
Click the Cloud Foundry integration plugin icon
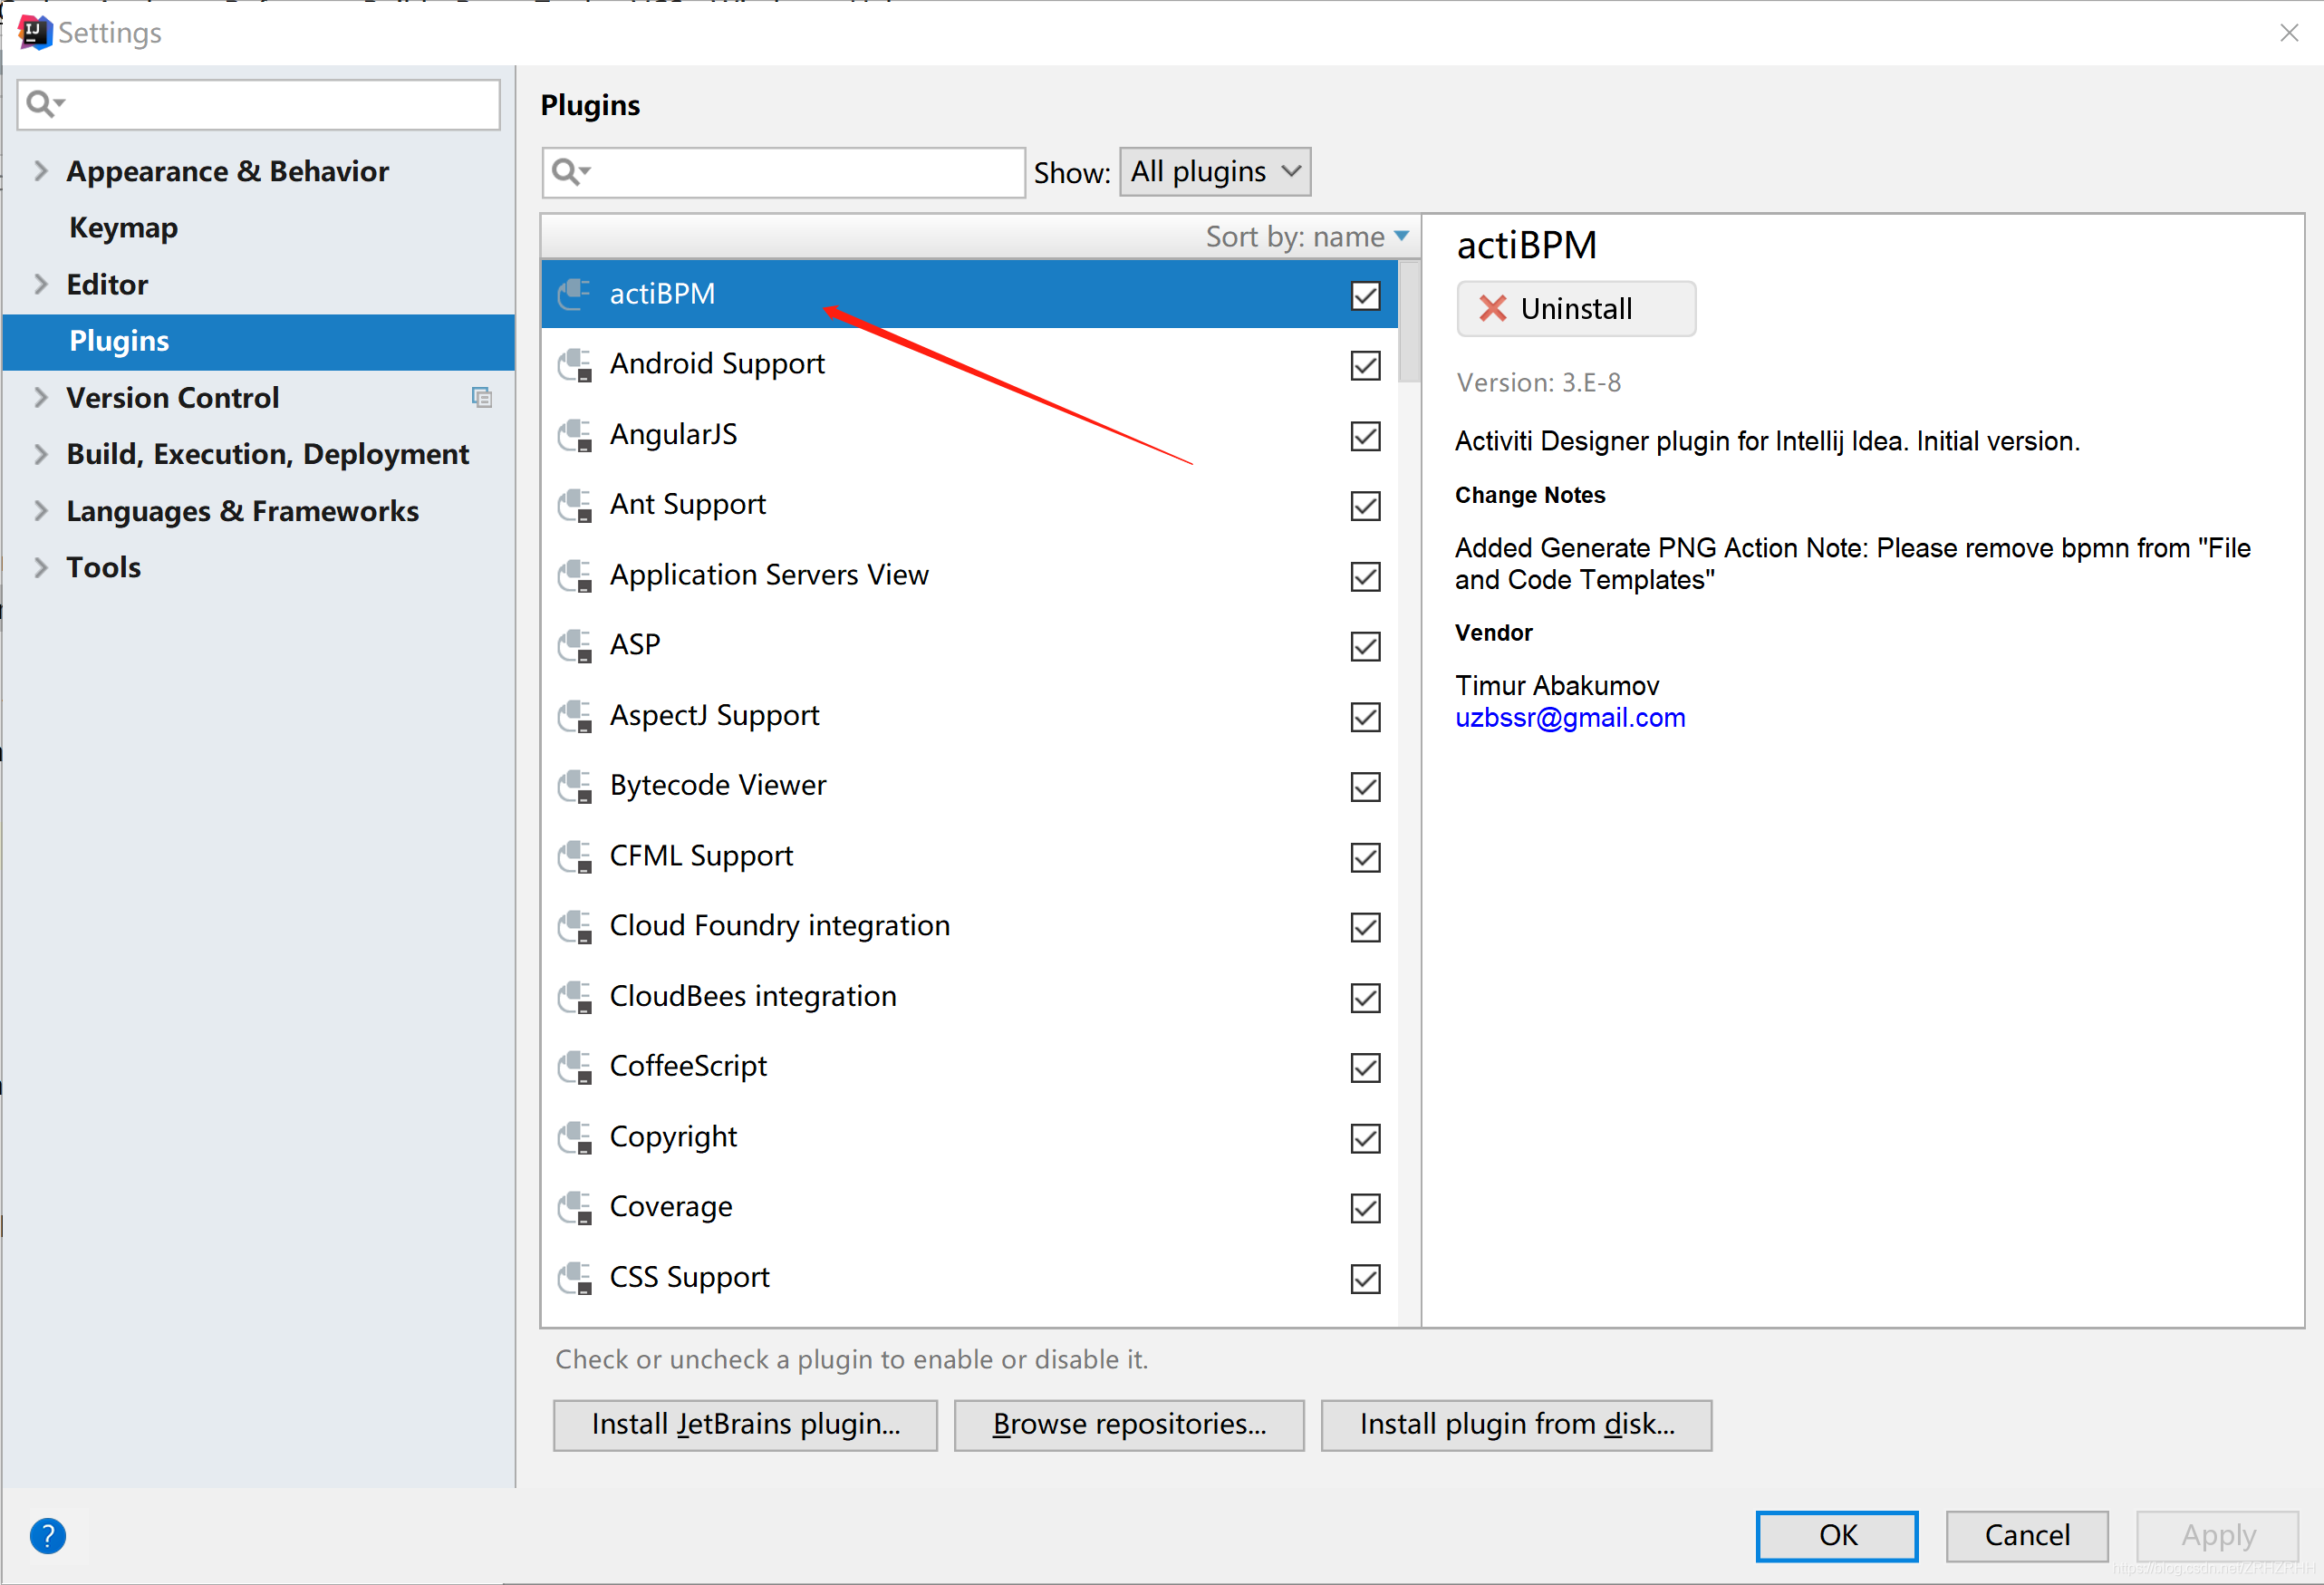(x=579, y=924)
